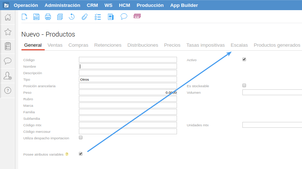Screen dimensions: 302x169
Task: Open the Producción menu
Action: pyautogui.click(x=150, y=5)
